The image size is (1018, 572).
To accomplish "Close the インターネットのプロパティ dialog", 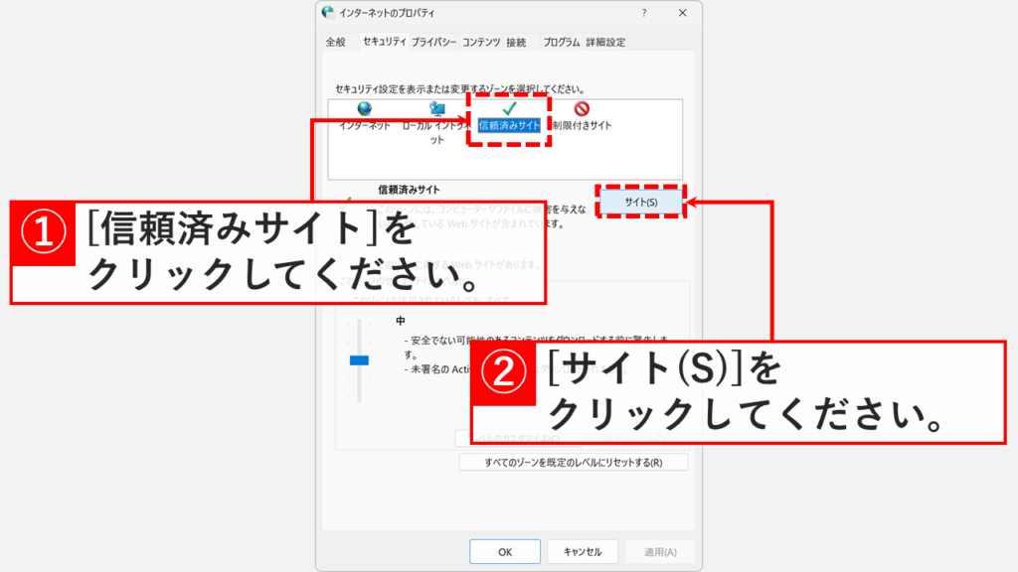I will pyautogui.click(x=682, y=13).
